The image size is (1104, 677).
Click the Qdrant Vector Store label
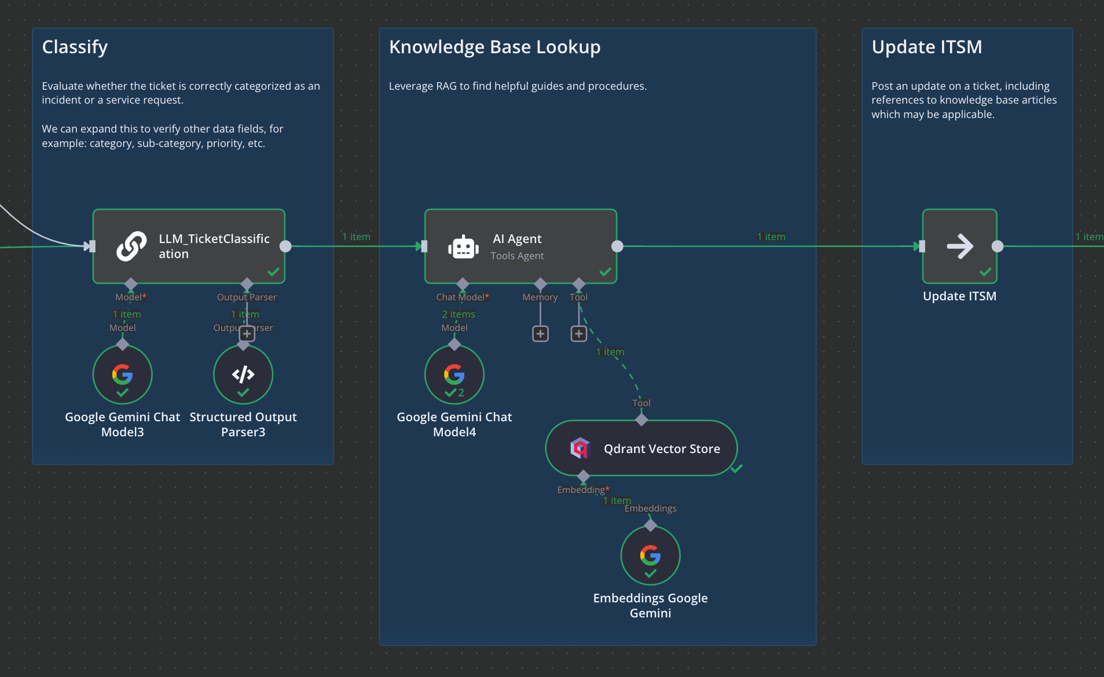point(662,449)
